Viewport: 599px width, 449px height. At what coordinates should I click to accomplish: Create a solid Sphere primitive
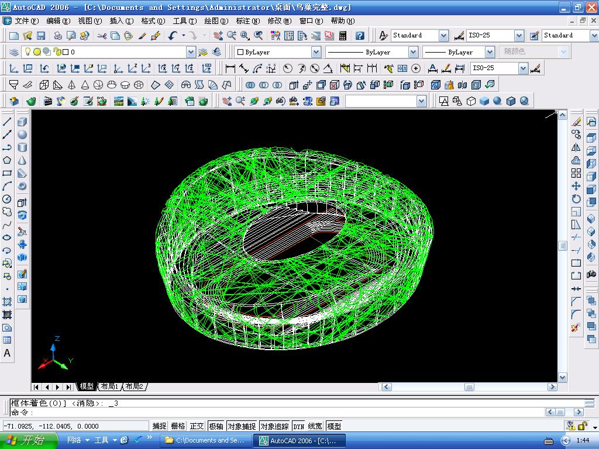pyautogui.click(x=22, y=134)
